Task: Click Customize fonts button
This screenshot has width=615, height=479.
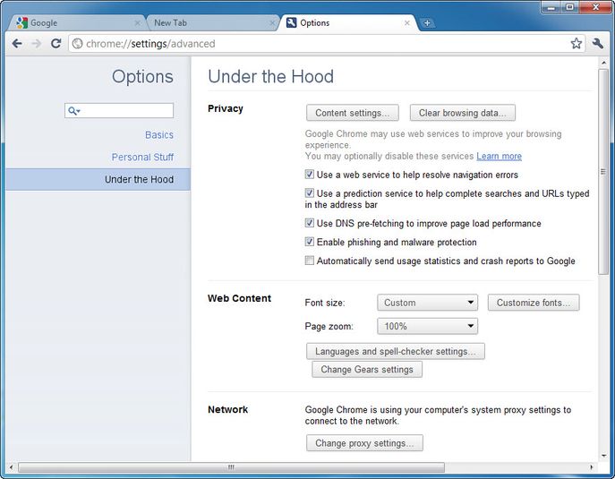Action: click(534, 303)
